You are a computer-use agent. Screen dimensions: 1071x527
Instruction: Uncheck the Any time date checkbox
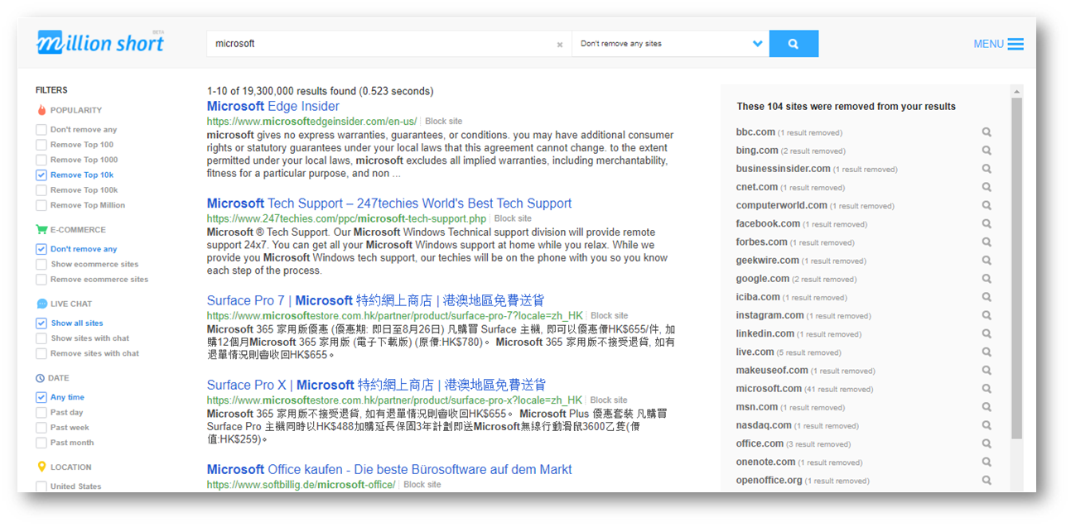pos(41,397)
